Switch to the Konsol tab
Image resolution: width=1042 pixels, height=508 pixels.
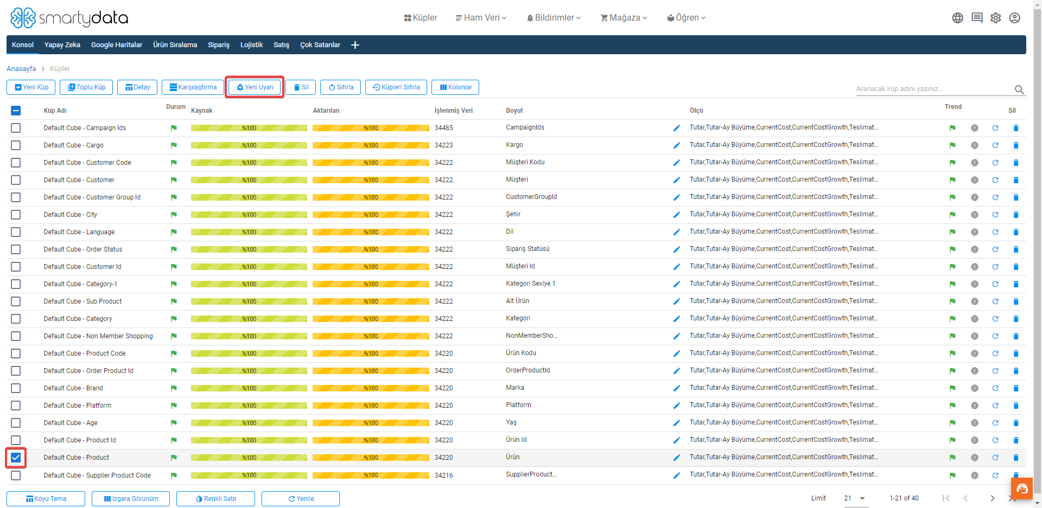pyautogui.click(x=23, y=45)
